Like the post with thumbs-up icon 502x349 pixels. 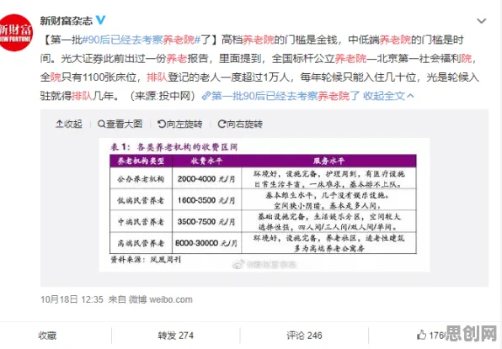tap(422, 335)
